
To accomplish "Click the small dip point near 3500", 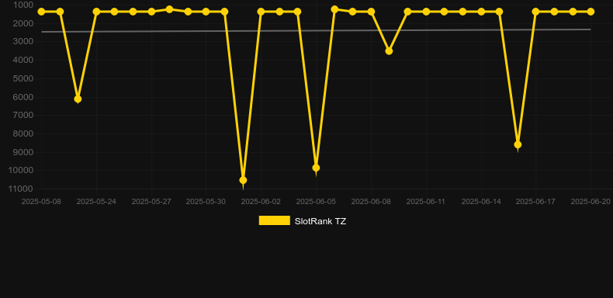I will (x=389, y=51).
